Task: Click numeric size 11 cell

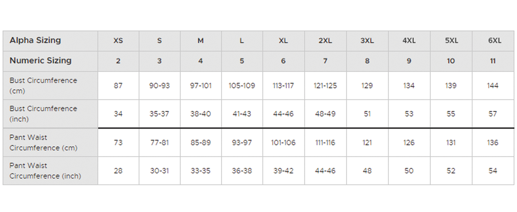Action: pos(493,61)
